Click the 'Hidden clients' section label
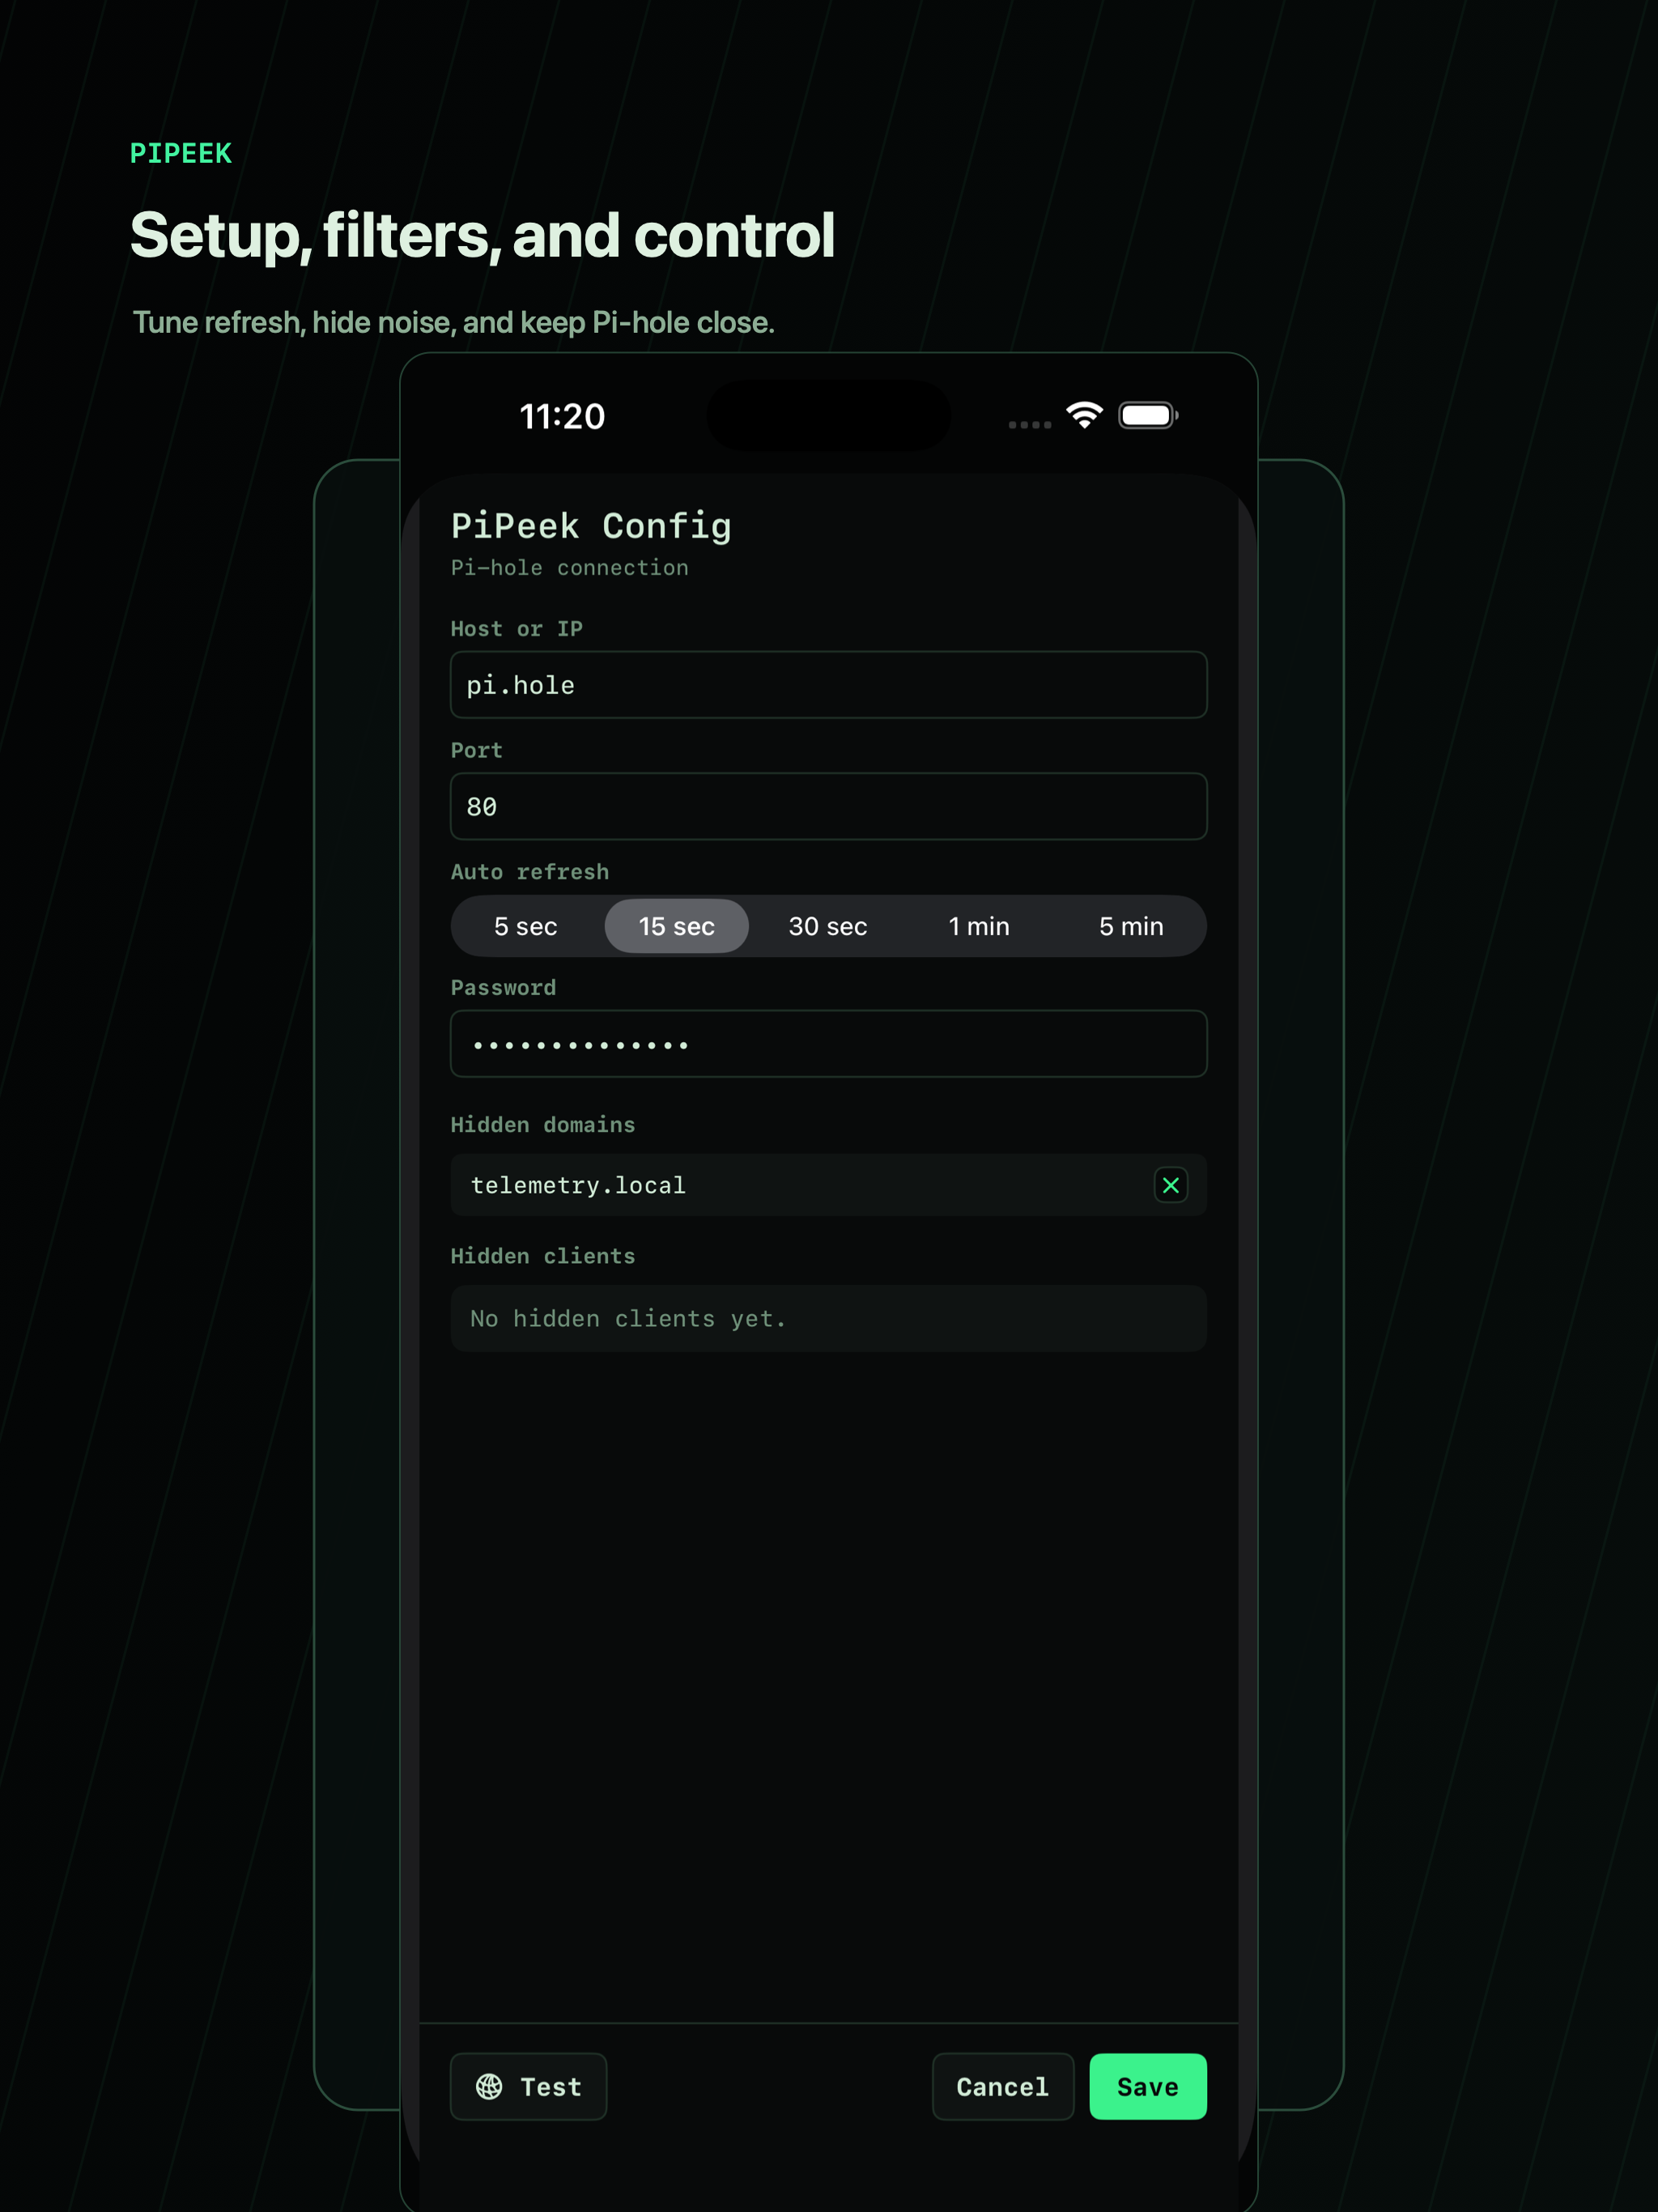The width and height of the screenshot is (1658, 2212). [x=543, y=1256]
